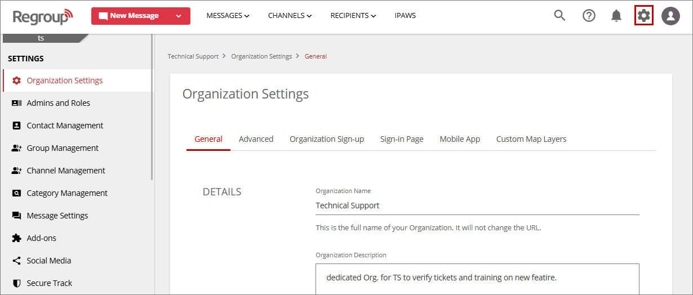Open the search magnifier icon
The image size is (693, 295).
[559, 16]
